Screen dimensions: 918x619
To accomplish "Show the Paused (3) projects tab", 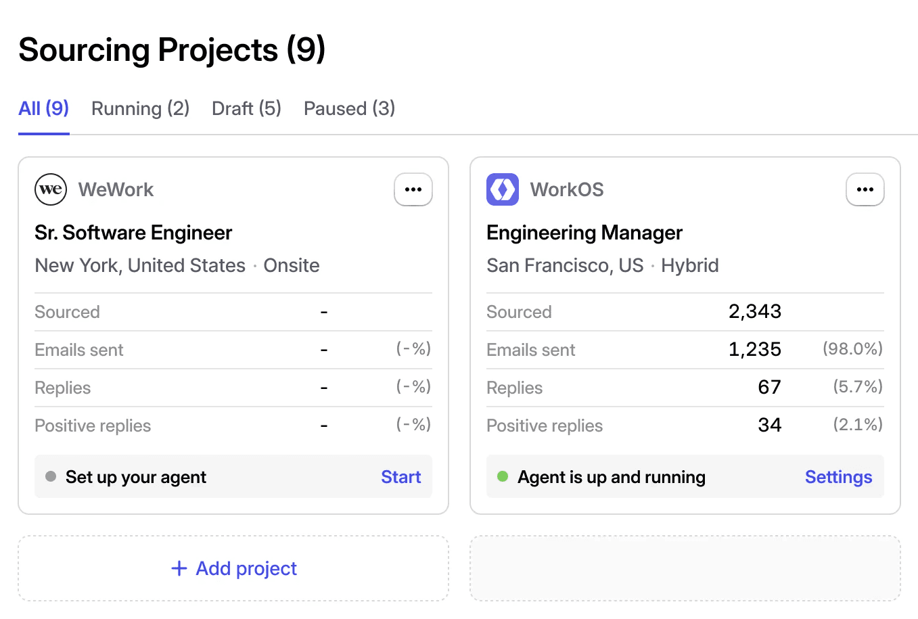I will pyautogui.click(x=349, y=108).
